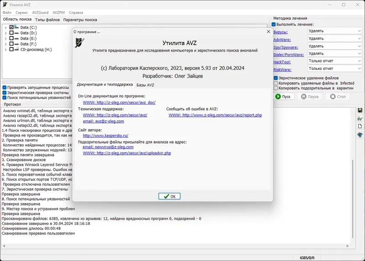Toggle Поиск потенциальных уязвимостей checkbox

coord(5,98)
